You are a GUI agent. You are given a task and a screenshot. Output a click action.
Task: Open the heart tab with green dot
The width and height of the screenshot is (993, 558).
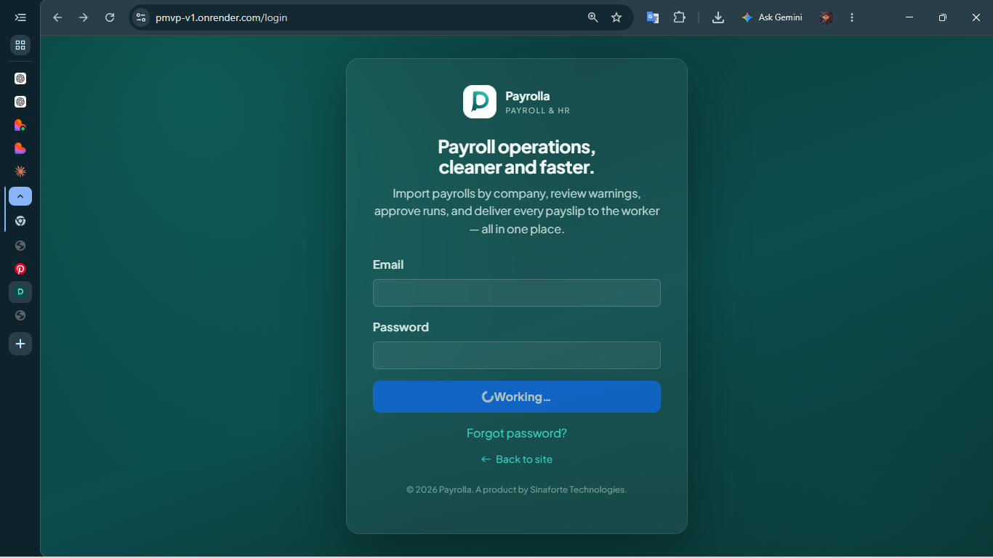click(20, 125)
